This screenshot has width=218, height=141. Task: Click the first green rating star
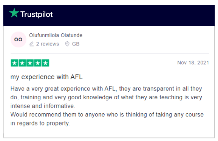click(14, 63)
